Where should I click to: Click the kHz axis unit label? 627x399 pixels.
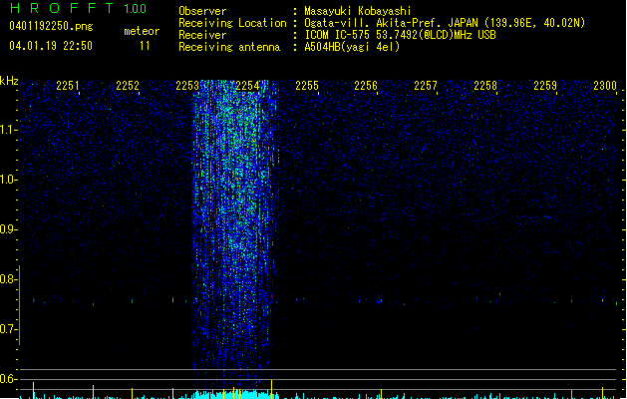pos(9,81)
